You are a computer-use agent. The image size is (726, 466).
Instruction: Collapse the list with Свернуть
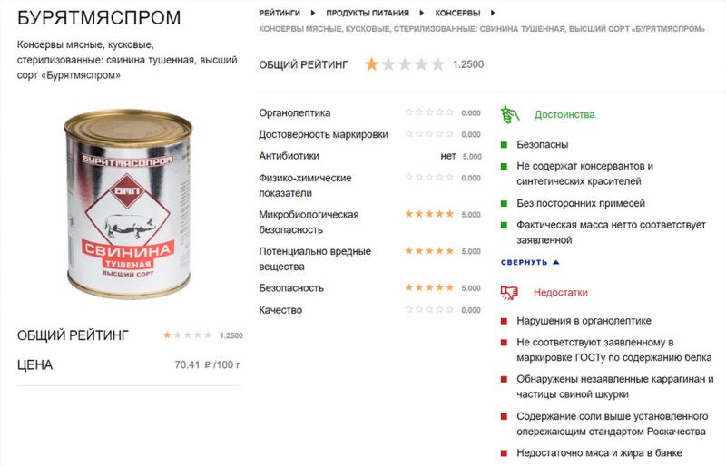530,262
